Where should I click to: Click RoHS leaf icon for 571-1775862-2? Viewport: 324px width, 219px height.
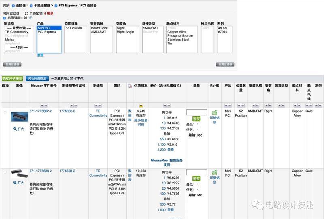coord(215,113)
